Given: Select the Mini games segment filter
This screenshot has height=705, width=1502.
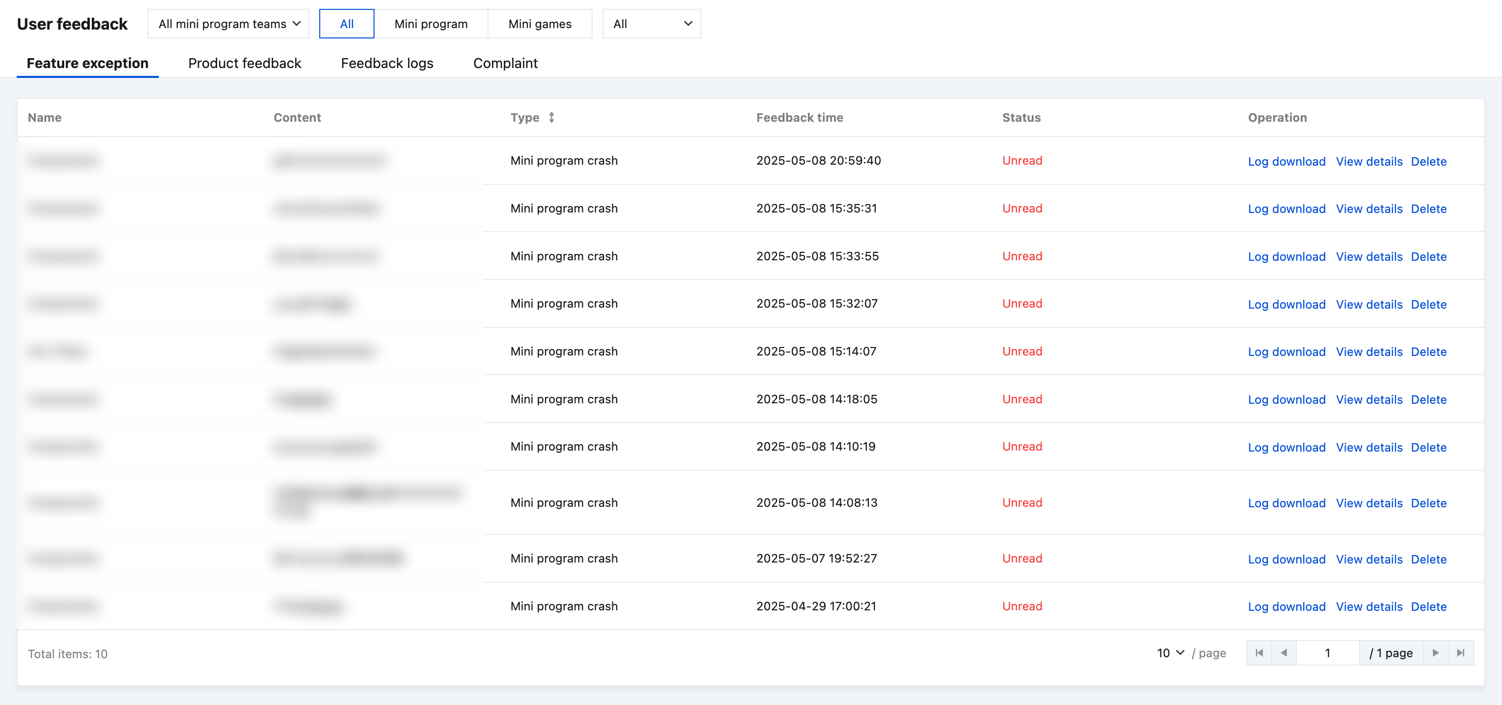Looking at the screenshot, I should pyautogui.click(x=539, y=24).
